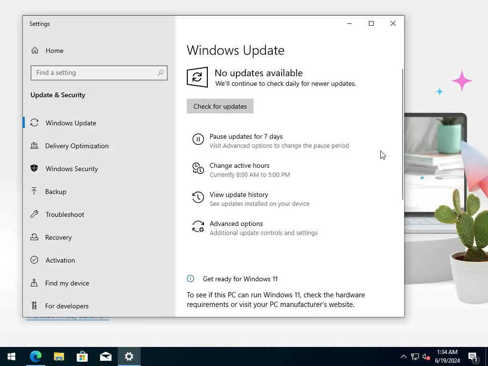488x366 pixels.
Task: Click the Recovery sidebar icon
Action: click(34, 237)
